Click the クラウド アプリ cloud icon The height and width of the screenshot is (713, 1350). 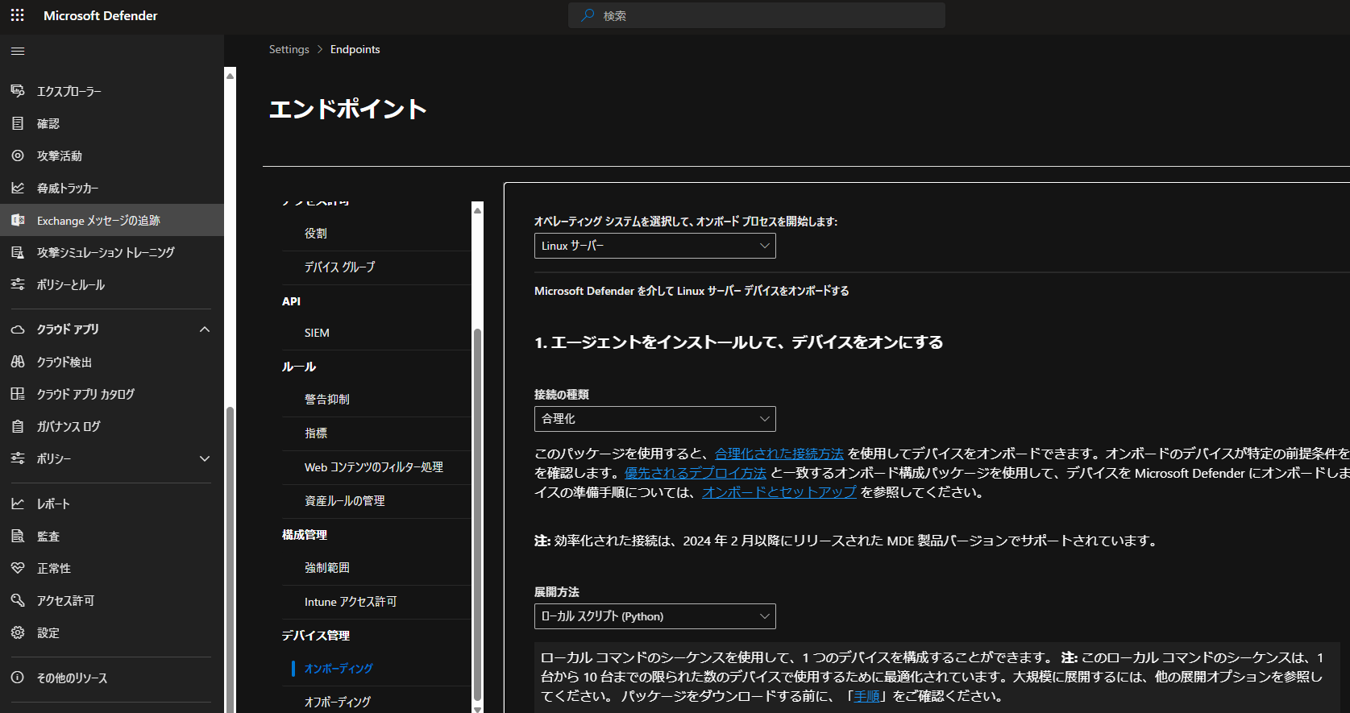pyautogui.click(x=18, y=330)
